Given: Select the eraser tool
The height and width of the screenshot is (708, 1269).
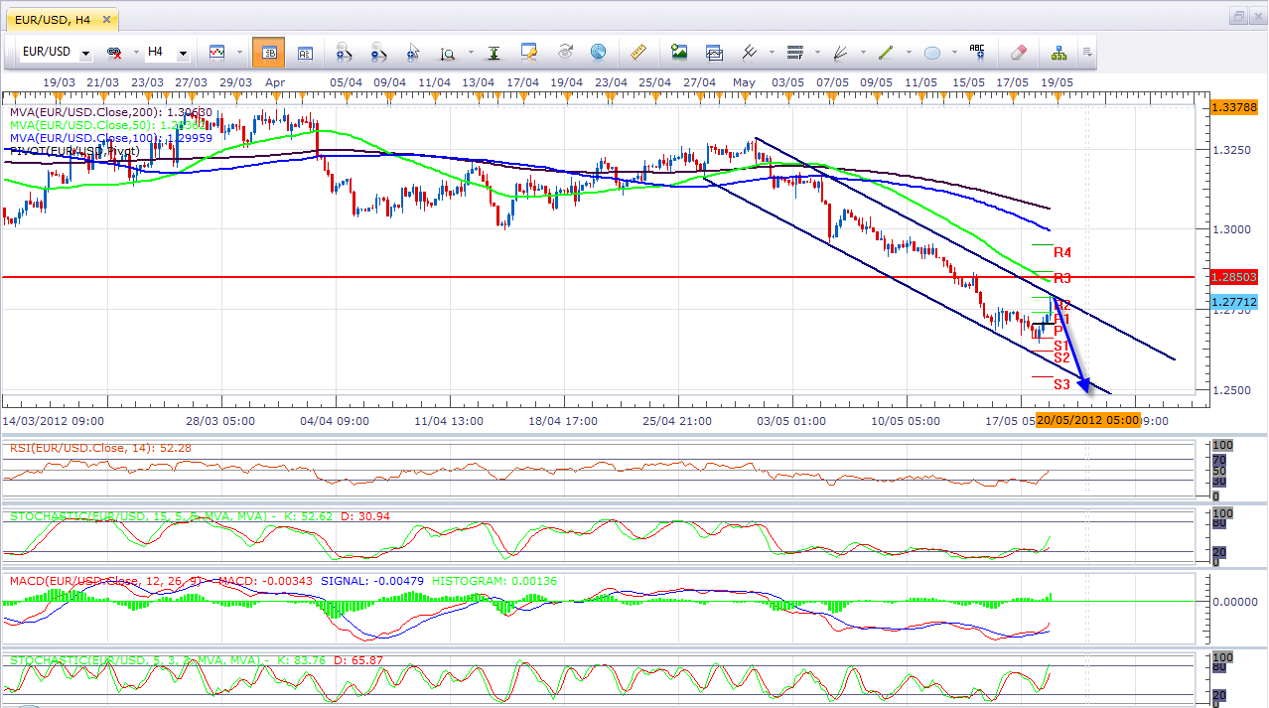Looking at the screenshot, I should (1018, 52).
